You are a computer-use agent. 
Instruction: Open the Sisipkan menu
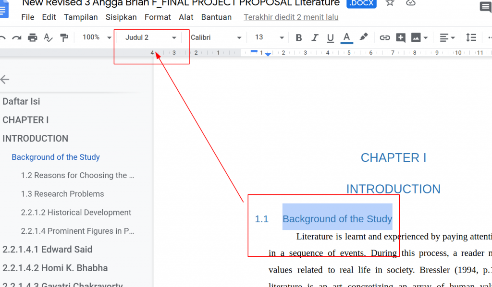pyautogui.click(x=121, y=17)
